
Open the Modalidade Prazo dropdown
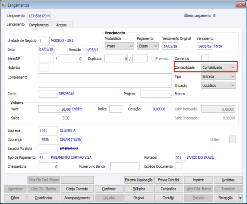[x=119, y=46]
